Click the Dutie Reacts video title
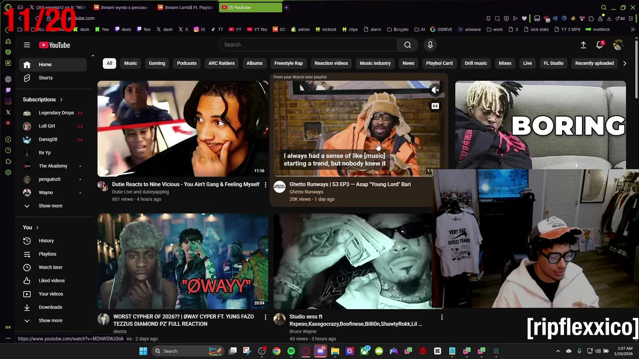 [x=186, y=184]
